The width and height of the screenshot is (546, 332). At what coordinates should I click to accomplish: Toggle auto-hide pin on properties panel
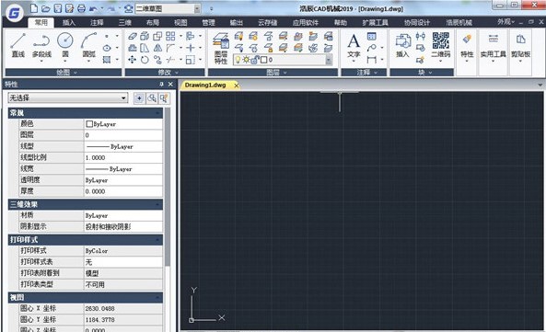pos(161,84)
